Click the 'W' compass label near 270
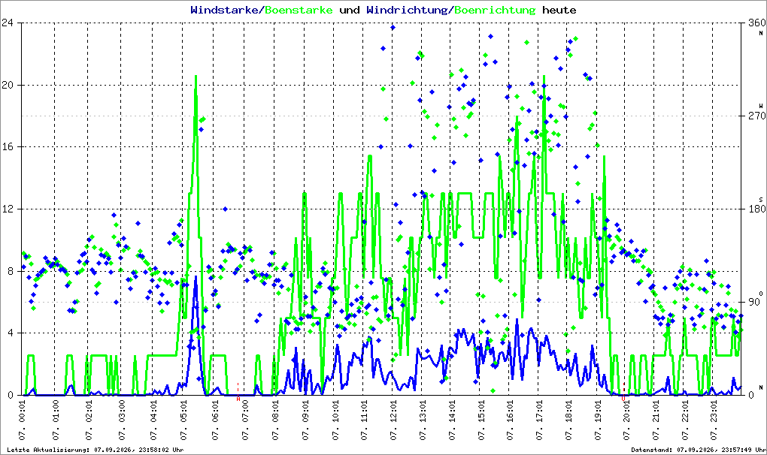This screenshot has width=767, height=455. 761,106
